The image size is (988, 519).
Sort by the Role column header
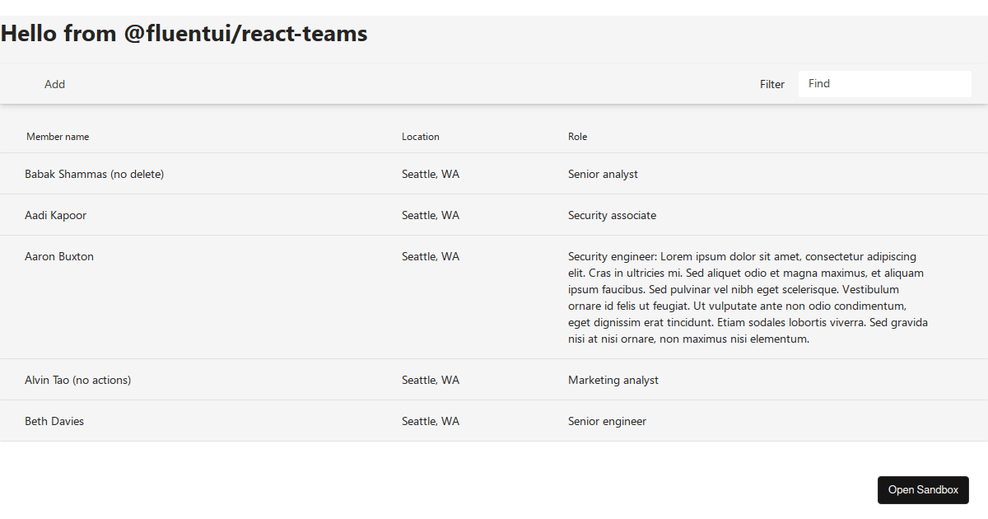coord(577,137)
